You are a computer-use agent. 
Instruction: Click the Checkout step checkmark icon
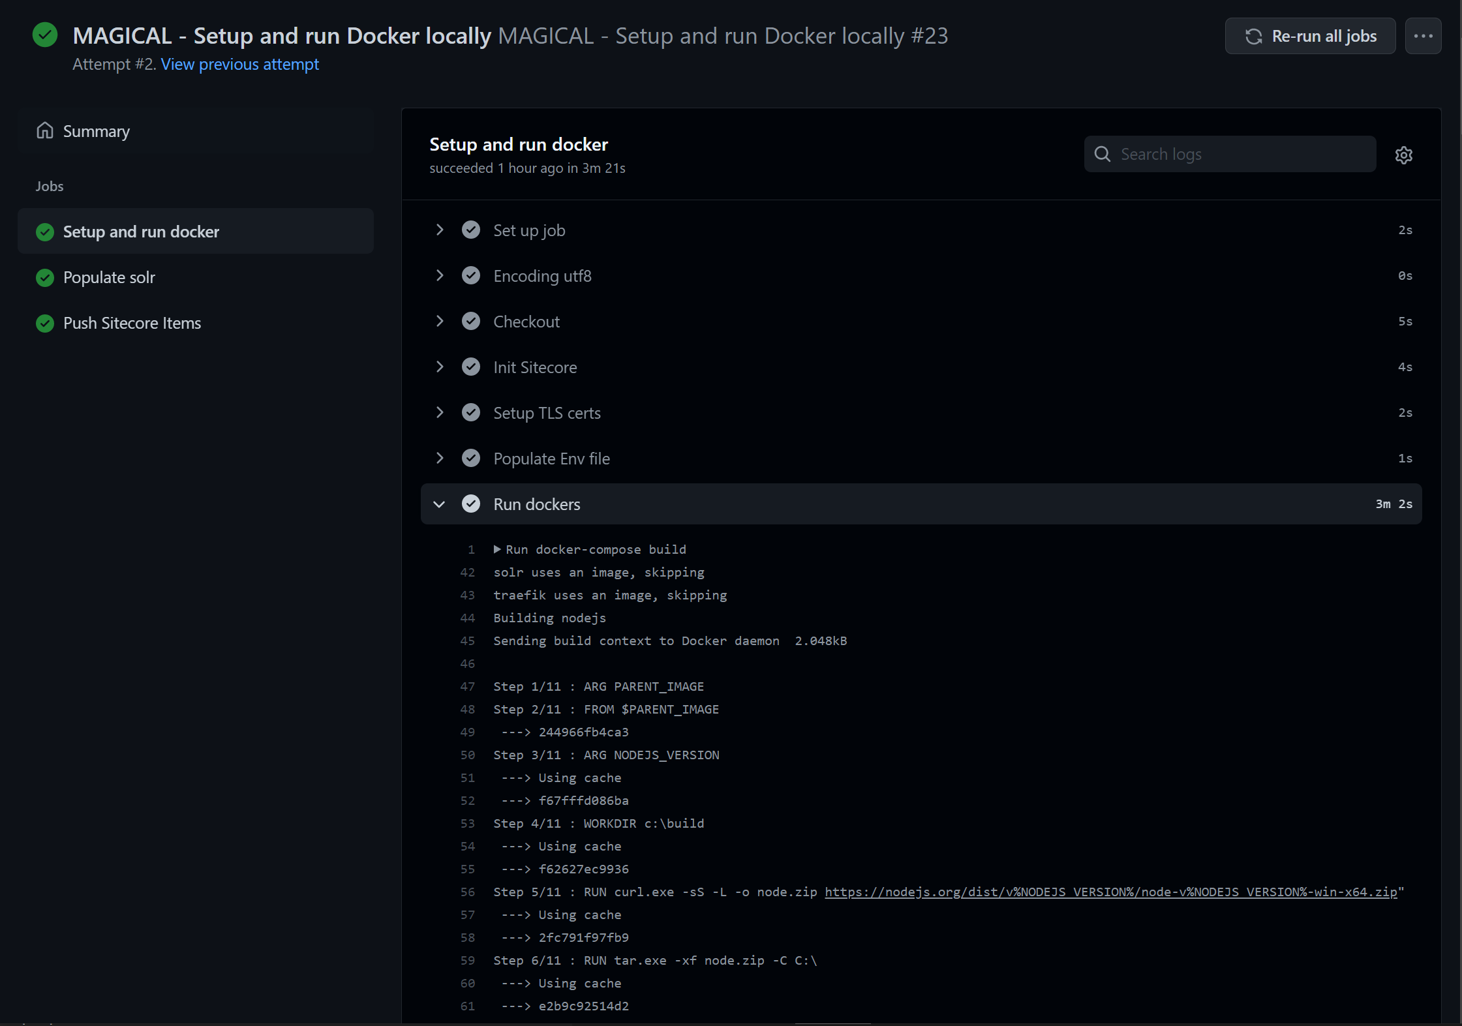coord(470,322)
